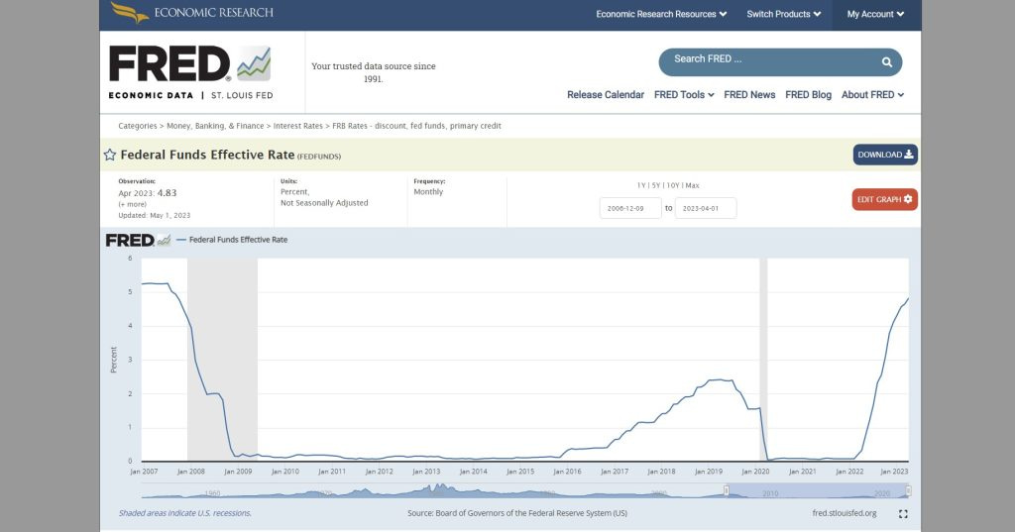Expand About FRED menu
The width and height of the screenshot is (1015, 532).
click(x=872, y=94)
